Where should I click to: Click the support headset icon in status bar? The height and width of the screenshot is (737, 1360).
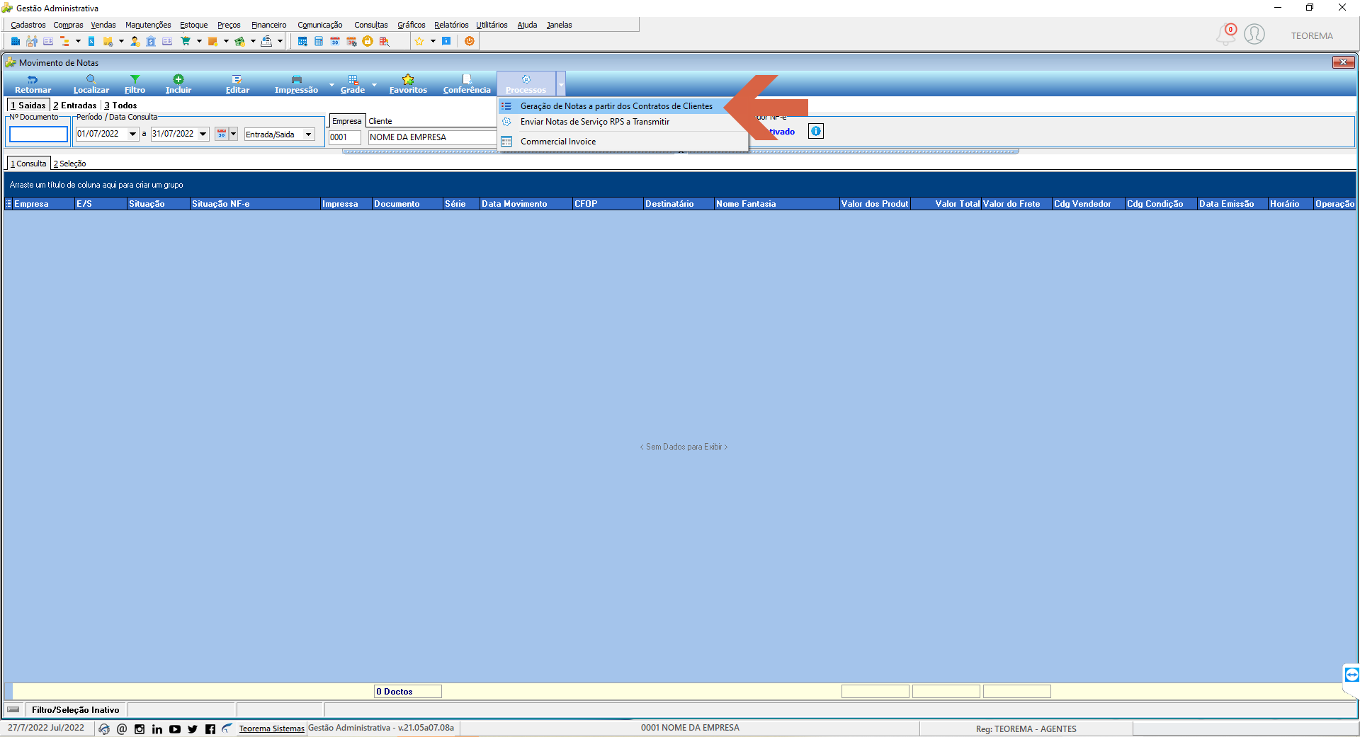[104, 729]
